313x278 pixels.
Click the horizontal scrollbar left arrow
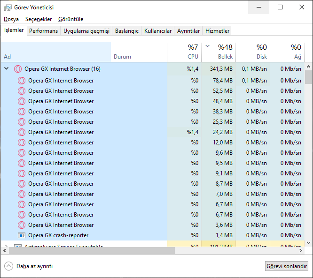coord(5,251)
